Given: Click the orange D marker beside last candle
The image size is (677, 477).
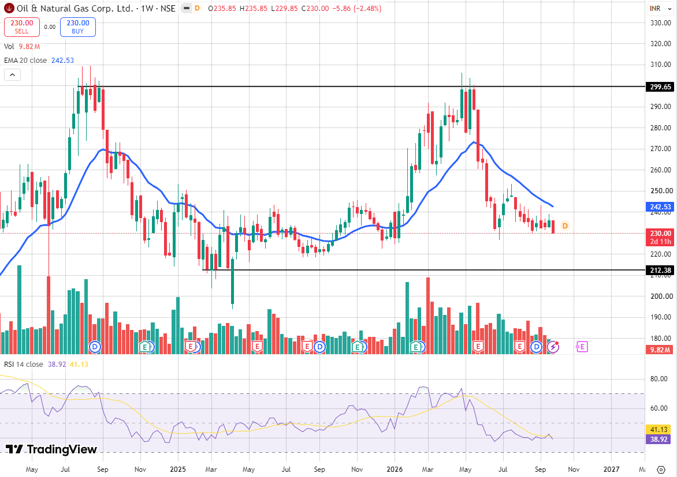Looking at the screenshot, I should [x=565, y=226].
